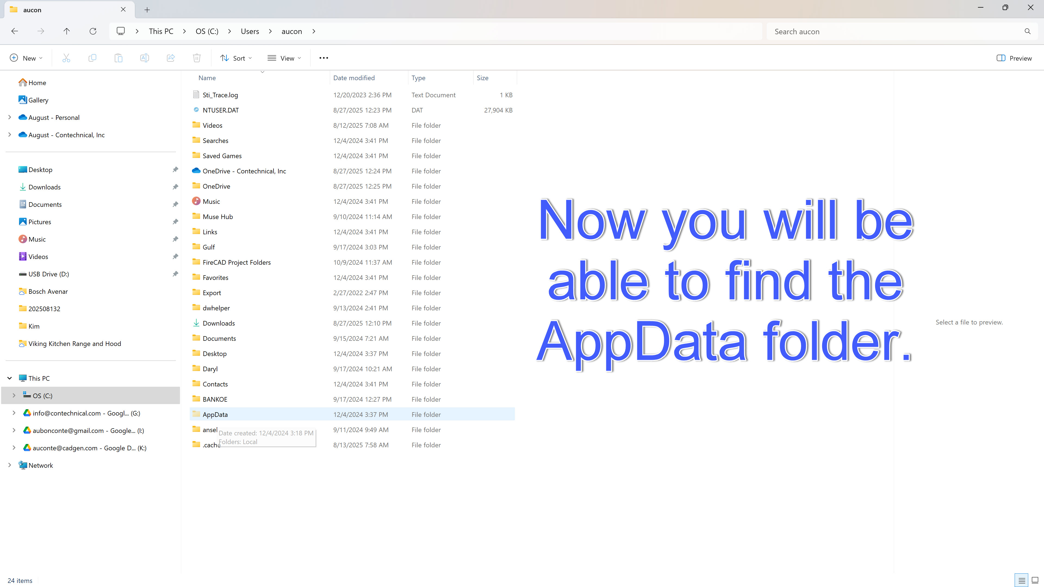This screenshot has height=587, width=1044.
Task: Select the Muse Hub folder
Action: pos(352,217)
